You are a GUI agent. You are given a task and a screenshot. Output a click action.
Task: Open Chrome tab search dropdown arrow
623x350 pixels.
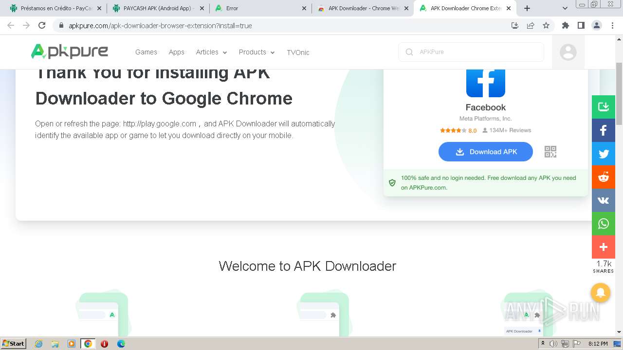click(565, 8)
